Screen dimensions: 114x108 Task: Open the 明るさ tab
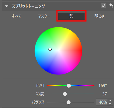tap(99, 16)
